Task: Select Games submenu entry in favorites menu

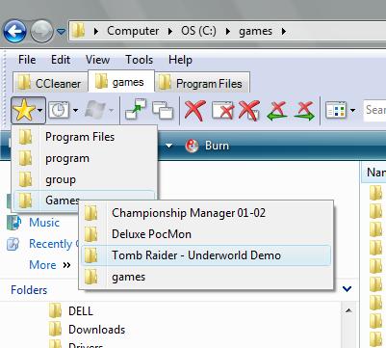Action: pyautogui.click(x=85, y=201)
